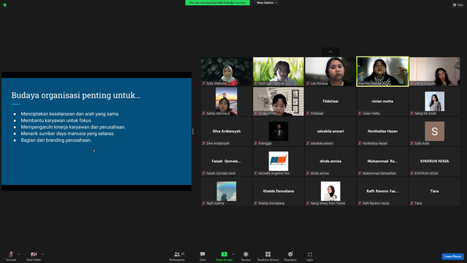
Task: Open the View layout menu at top right
Action: tap(458, 5)
